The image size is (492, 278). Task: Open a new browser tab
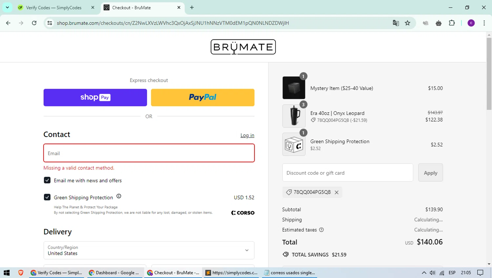192,8
